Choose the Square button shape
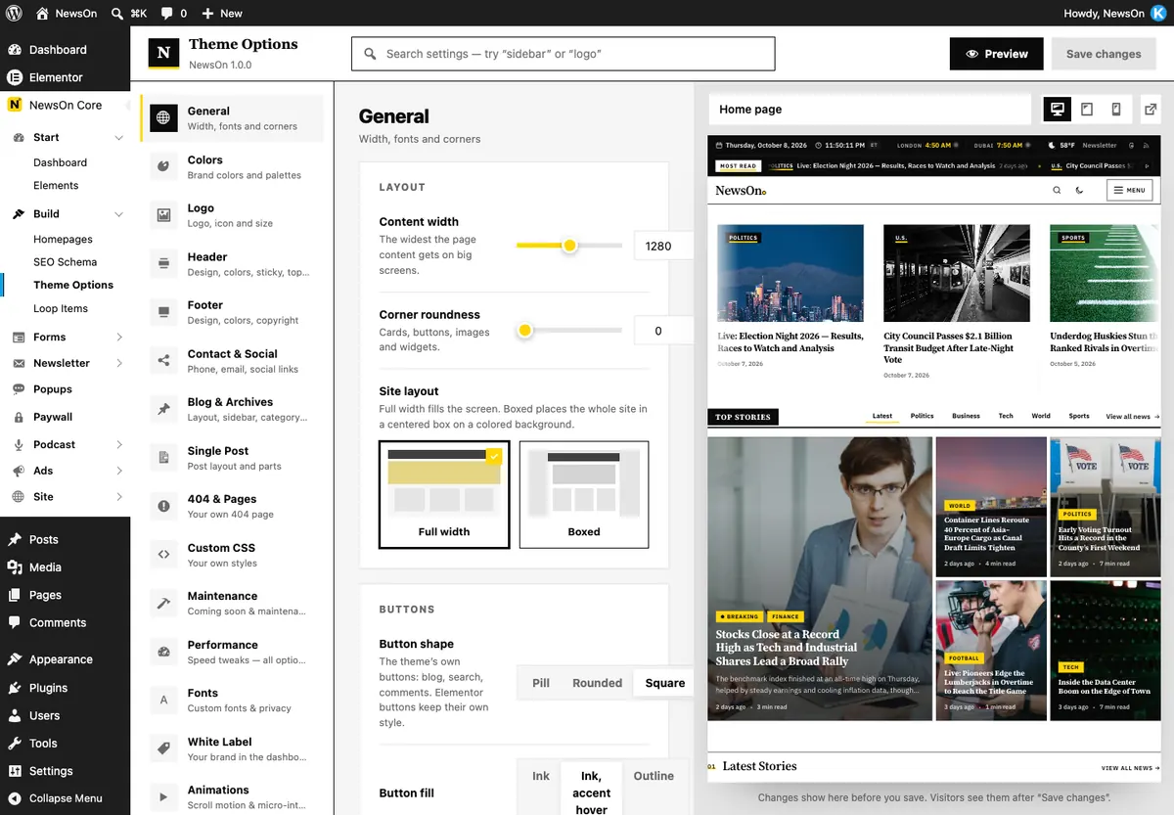The height and width of the screenshot is (815, 1174). (x=665, y=683)
